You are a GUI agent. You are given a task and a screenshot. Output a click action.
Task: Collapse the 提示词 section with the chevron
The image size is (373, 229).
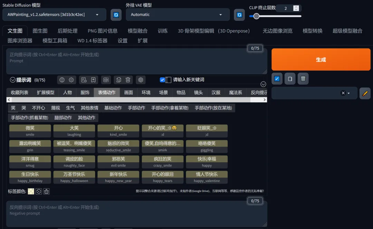pyautogui.click(x=12, y=80)
